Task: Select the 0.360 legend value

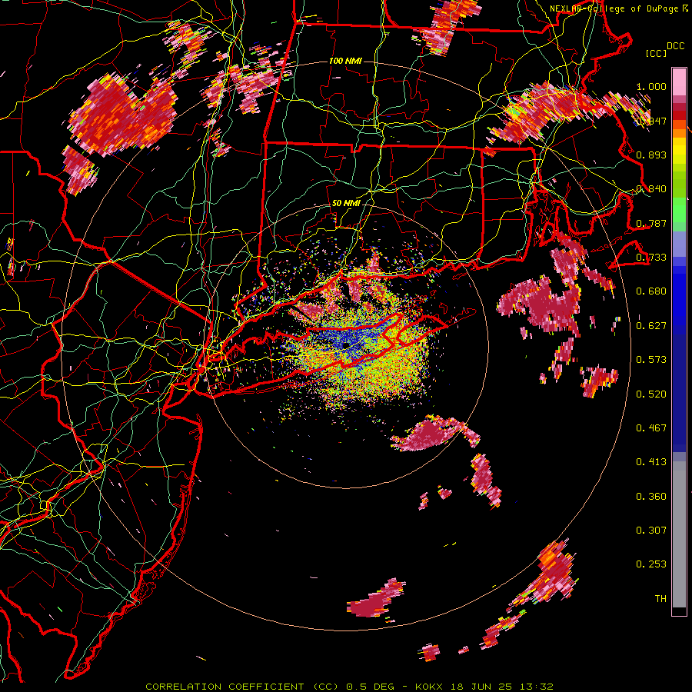Action: point(651,497)
